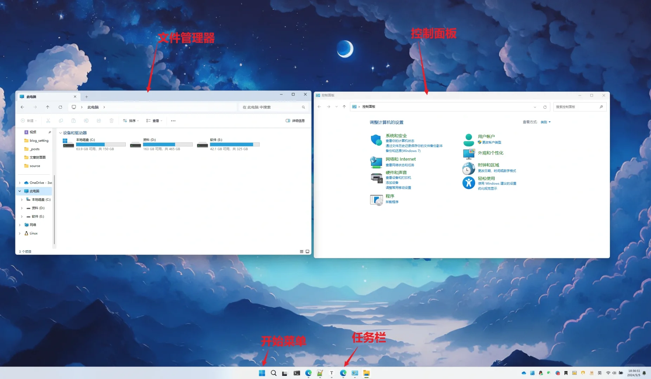Open the 查看方式 category dropdown in Control Panel
This screenshot has height=379, width=651.
pyautogui.click(x=545, y=122)
